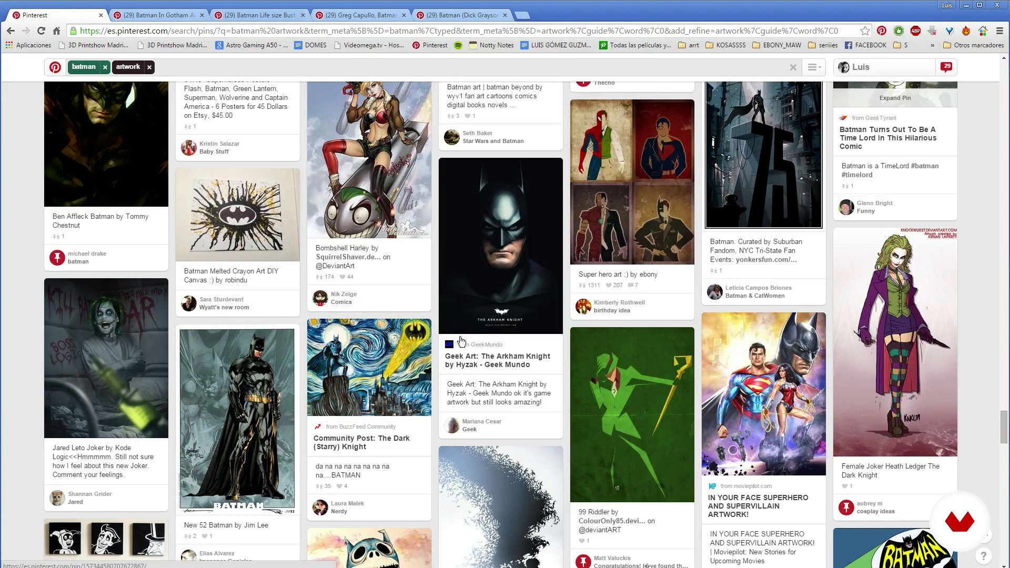Show hidden bookmarks with the chevron
This screenshot has width=1010, height=568.
(933, 45)
